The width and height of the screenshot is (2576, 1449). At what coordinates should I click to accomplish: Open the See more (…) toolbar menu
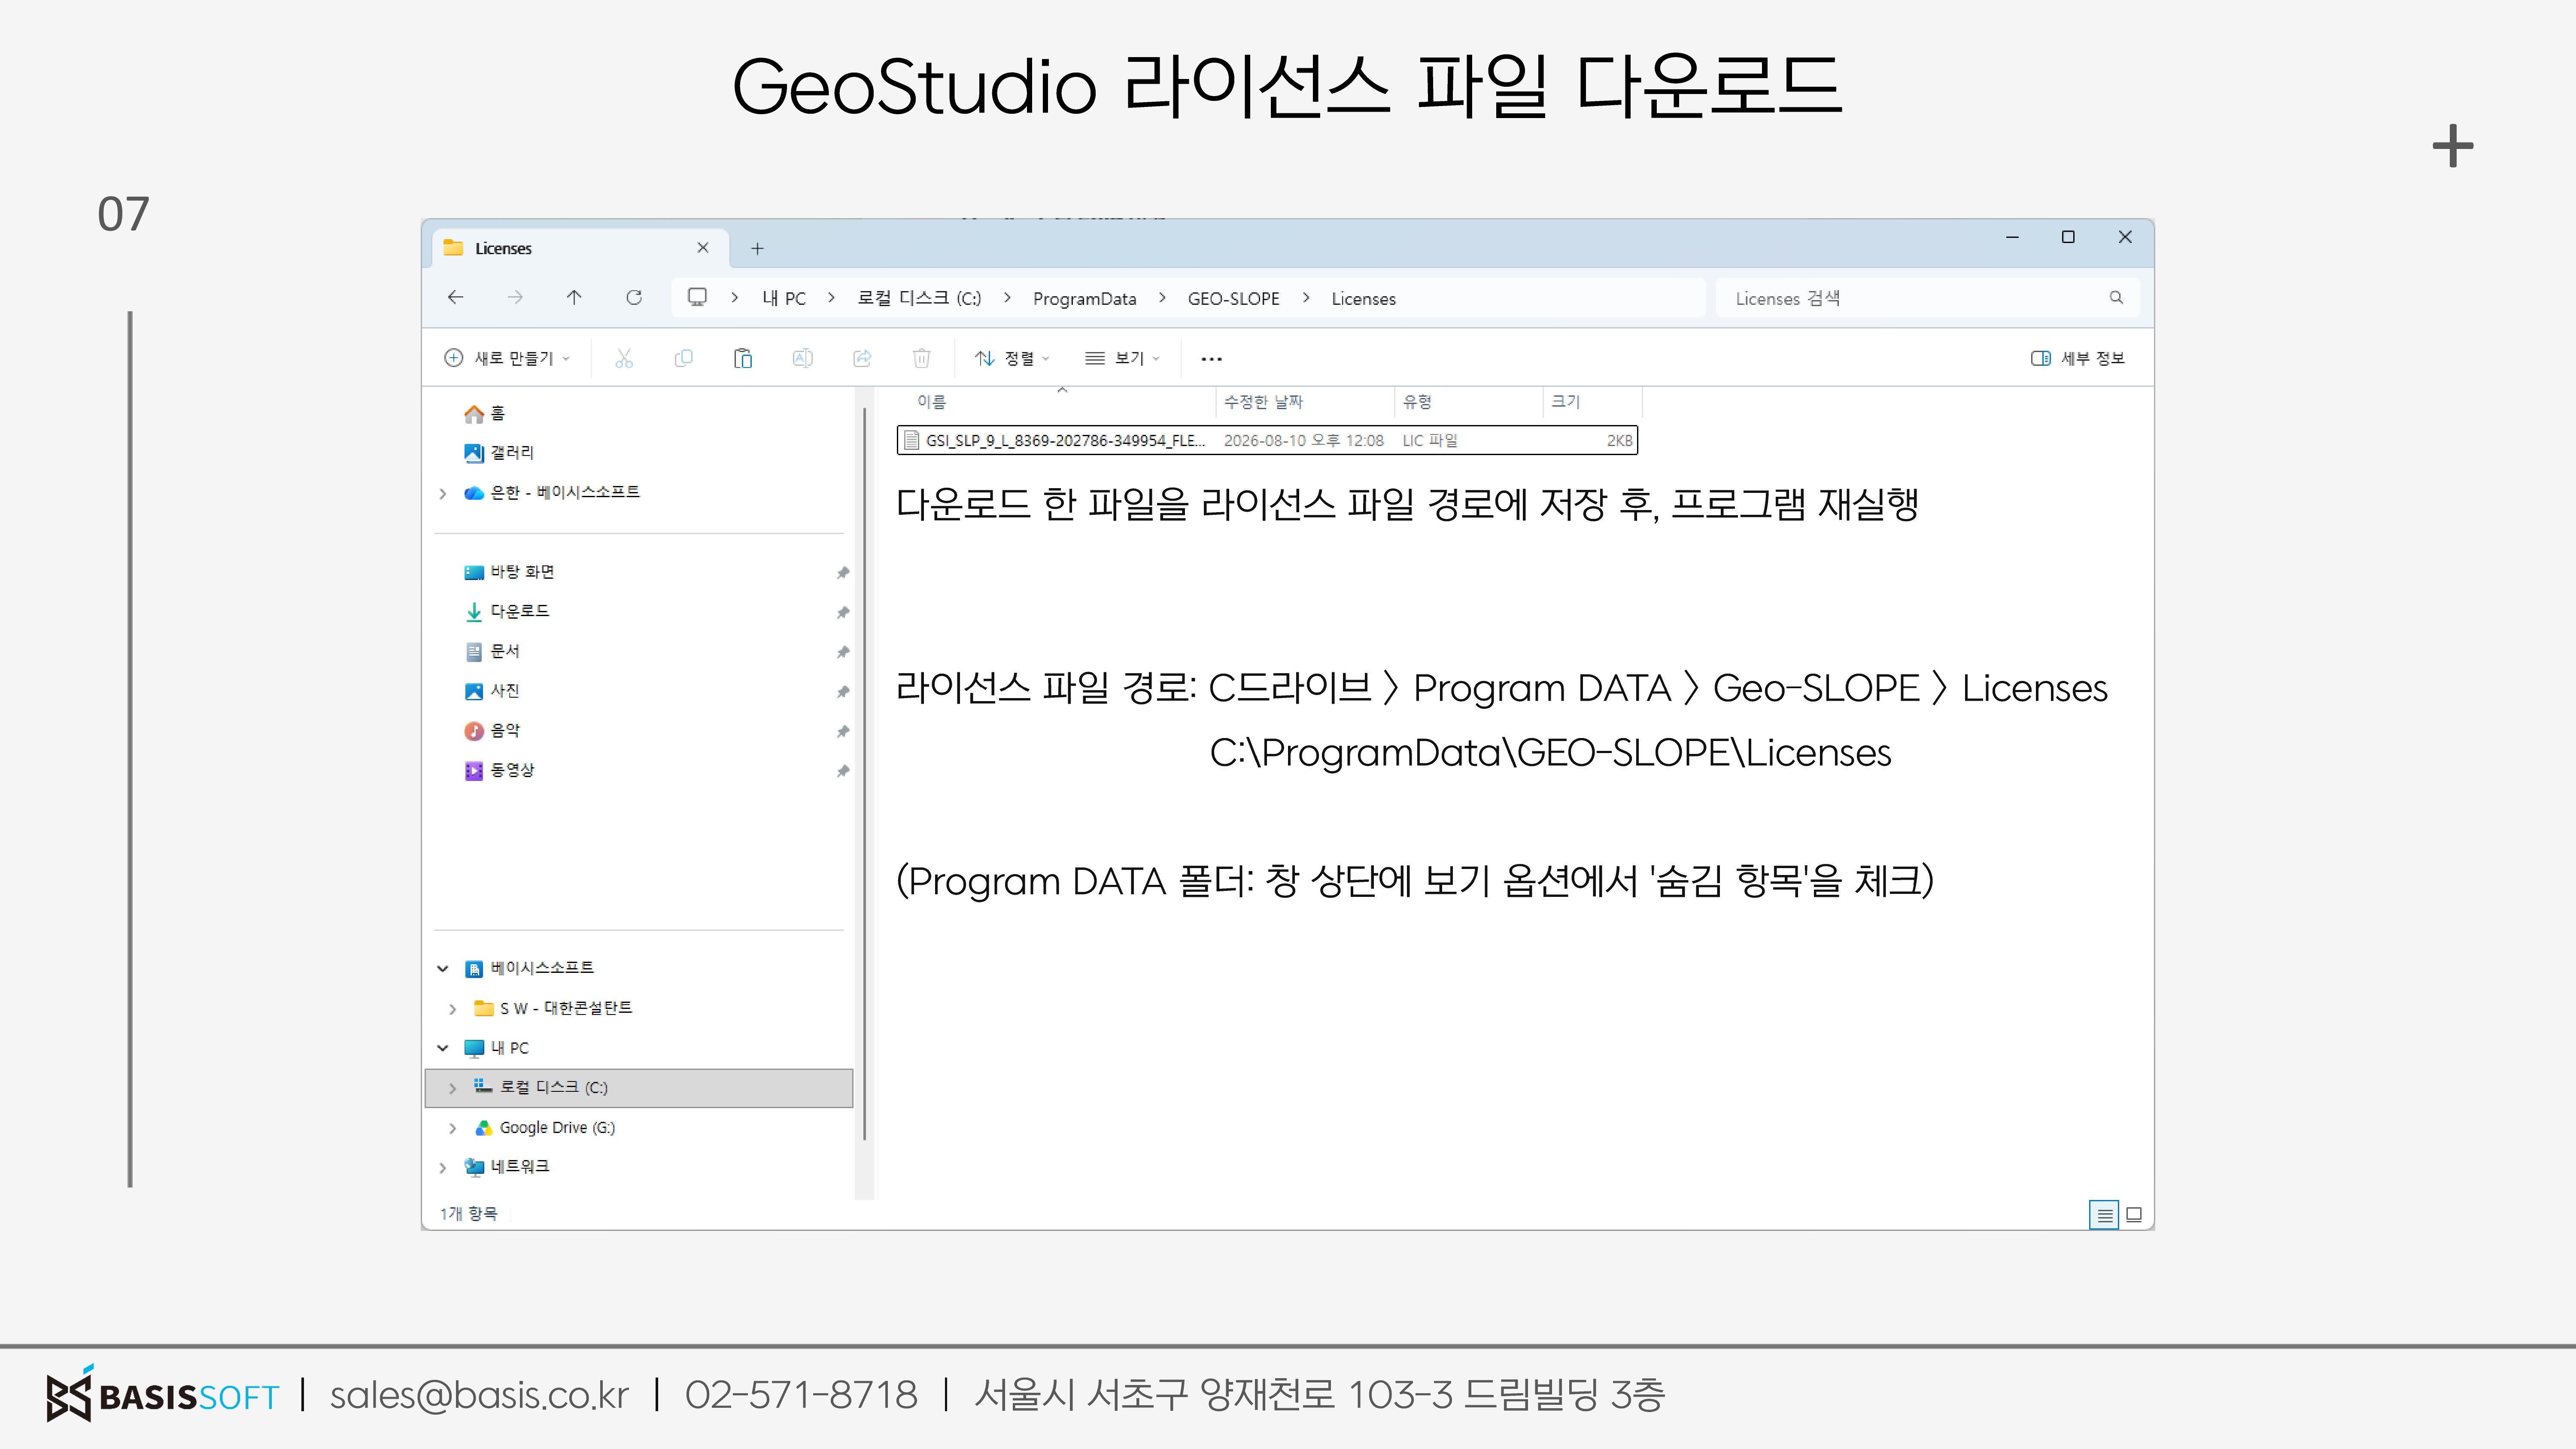coord(1211,359)
